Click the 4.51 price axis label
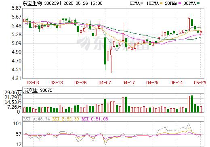Viewport: 210px width, 147px height. [x=17, y=70]
